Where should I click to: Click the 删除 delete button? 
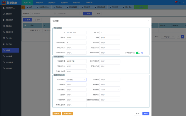pos(37,20)
